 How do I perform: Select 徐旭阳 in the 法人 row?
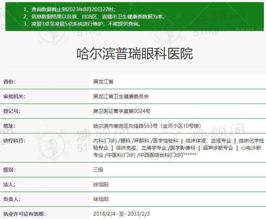(x=101, y=184)
